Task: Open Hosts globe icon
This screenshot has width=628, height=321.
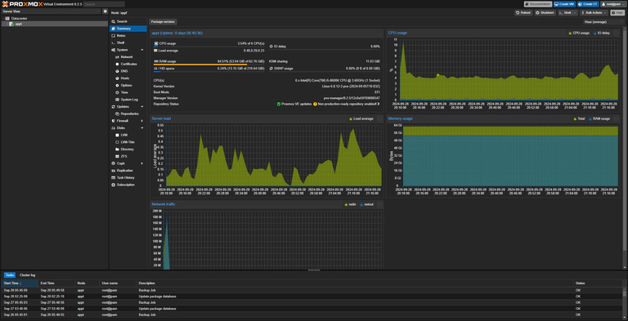Action: point(118,78)
